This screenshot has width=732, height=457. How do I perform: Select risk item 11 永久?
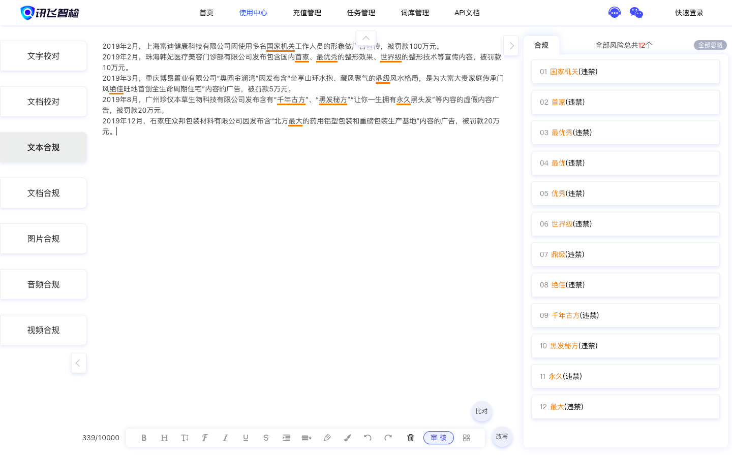coord(626,376)
